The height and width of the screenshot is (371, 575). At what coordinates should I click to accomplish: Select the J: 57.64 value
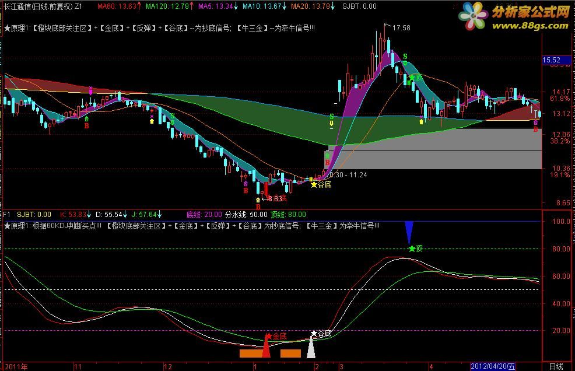click(146, 215)
